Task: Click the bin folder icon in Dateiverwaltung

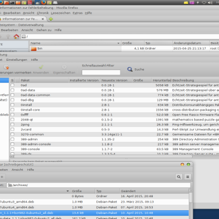Action: pos(33,49)
